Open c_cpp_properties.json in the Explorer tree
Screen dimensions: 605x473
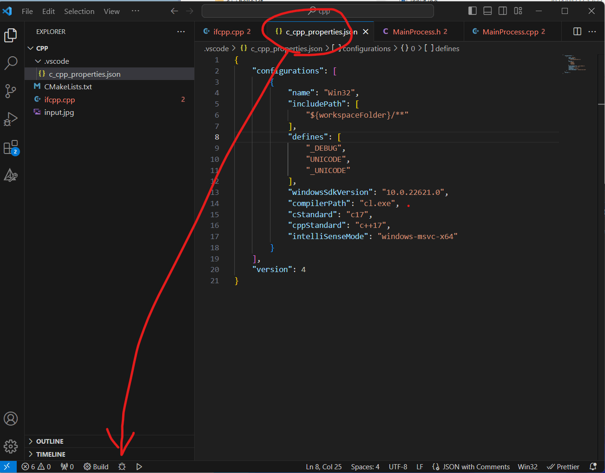[x=109, y=74]
